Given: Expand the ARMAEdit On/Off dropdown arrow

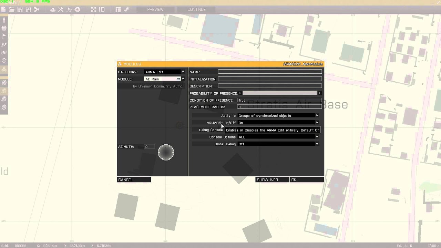Looking at the screenshot, I should click(317, 123).
